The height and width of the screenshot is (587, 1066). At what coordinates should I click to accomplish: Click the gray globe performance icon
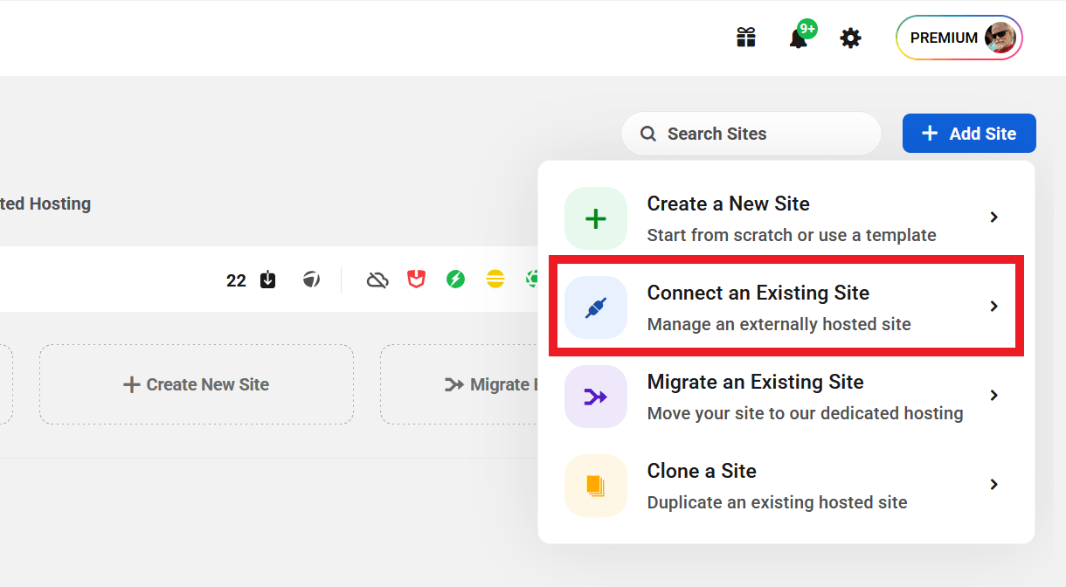point(311,280)
